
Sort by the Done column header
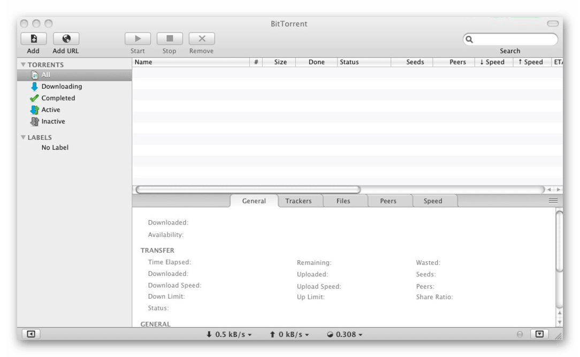[x=317, y=62]
